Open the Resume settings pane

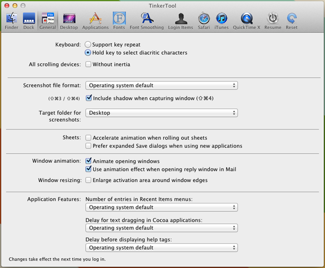pyautogui.click(x=273, y=21)
